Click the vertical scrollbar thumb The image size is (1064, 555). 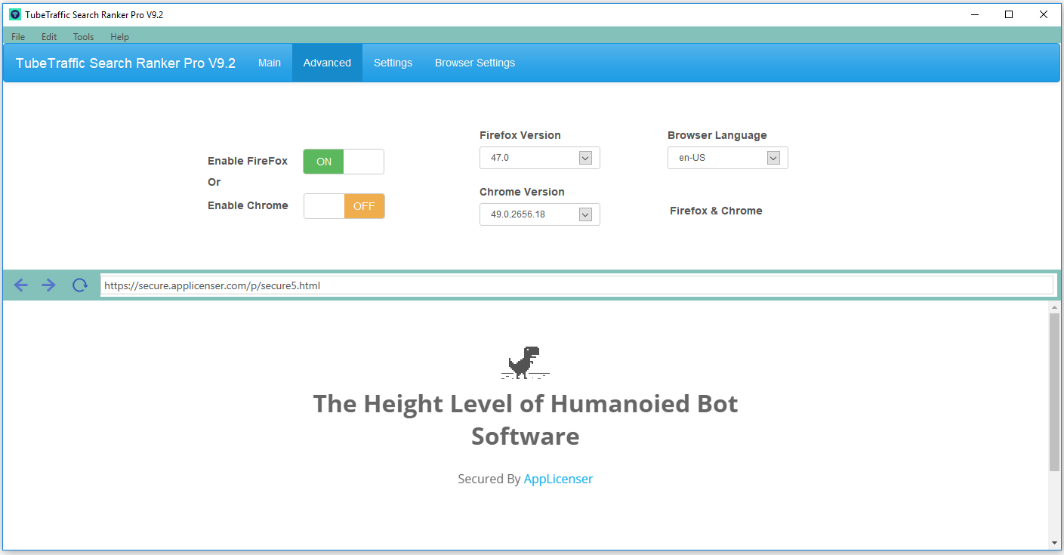tap(1054, 393)
